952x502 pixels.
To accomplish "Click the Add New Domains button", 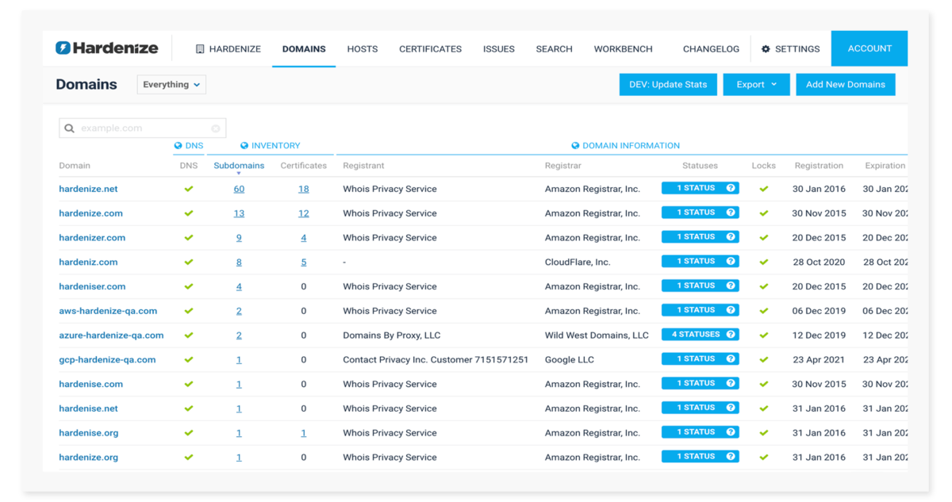I will click(x=845, y=85).
